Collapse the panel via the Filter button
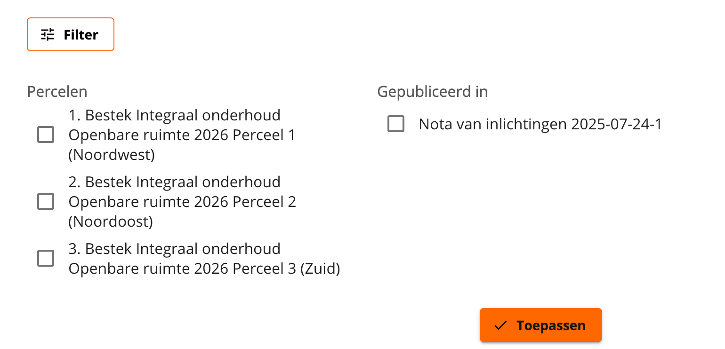This screenshot has width=725, height=349. 71,34
